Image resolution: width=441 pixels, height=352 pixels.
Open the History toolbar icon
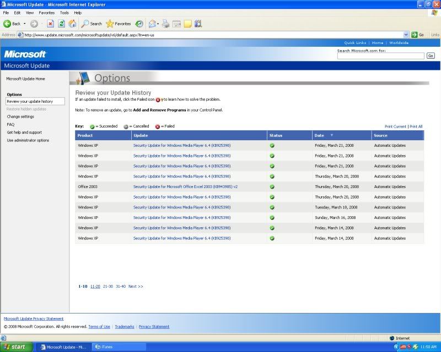(x=139, y=24)
